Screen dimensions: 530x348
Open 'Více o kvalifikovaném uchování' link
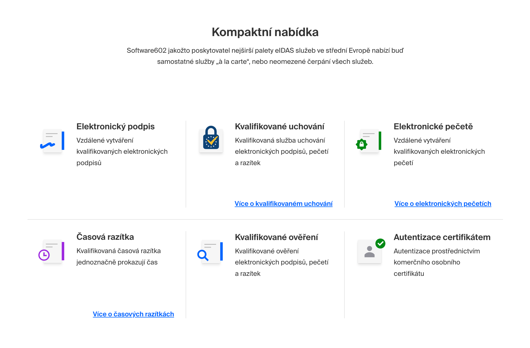tap(283, 204)
